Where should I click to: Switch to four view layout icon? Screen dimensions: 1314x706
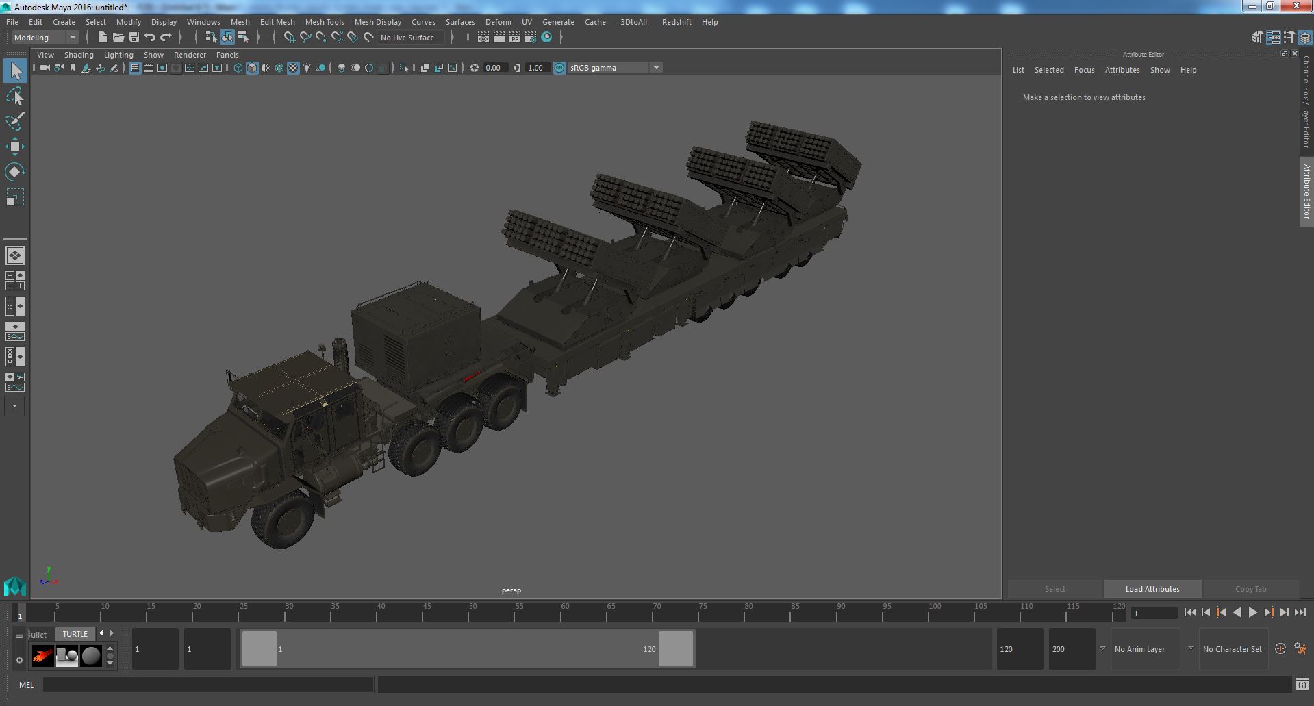[x=15, y=281]
